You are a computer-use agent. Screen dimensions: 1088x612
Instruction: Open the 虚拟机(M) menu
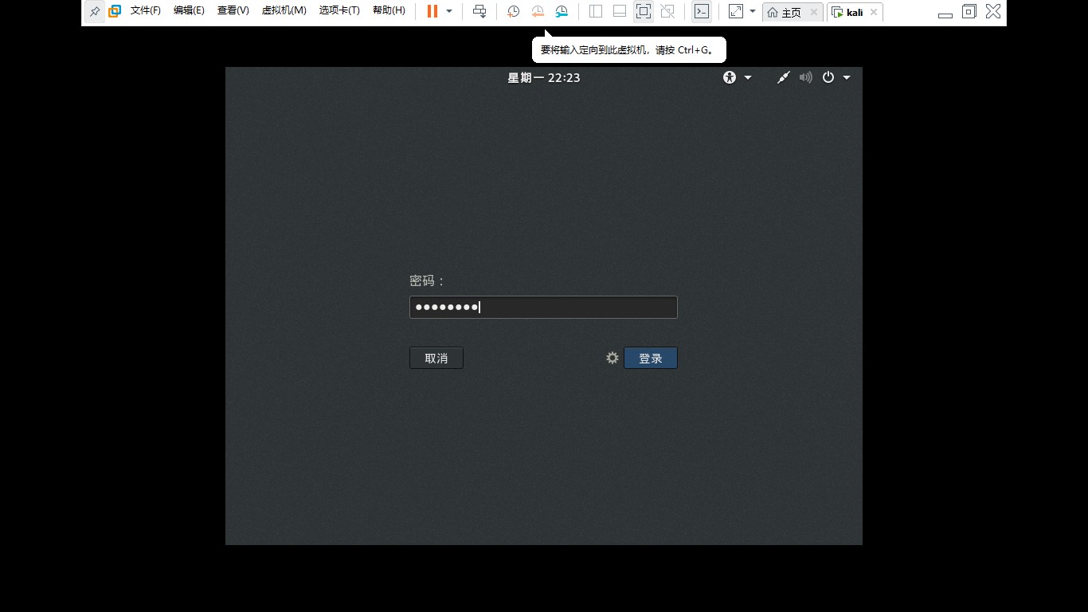[x=284, y=11]
